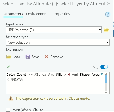Click the warning triangle icon
Screen dimensions: 114x112
[x=11, y=99]
